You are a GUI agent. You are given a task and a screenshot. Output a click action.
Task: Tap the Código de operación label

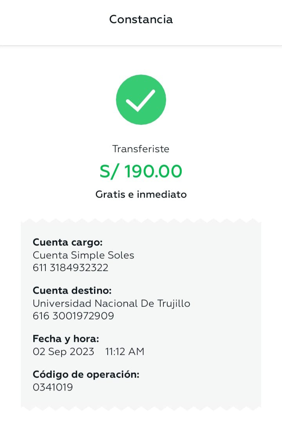click(86, 374)
